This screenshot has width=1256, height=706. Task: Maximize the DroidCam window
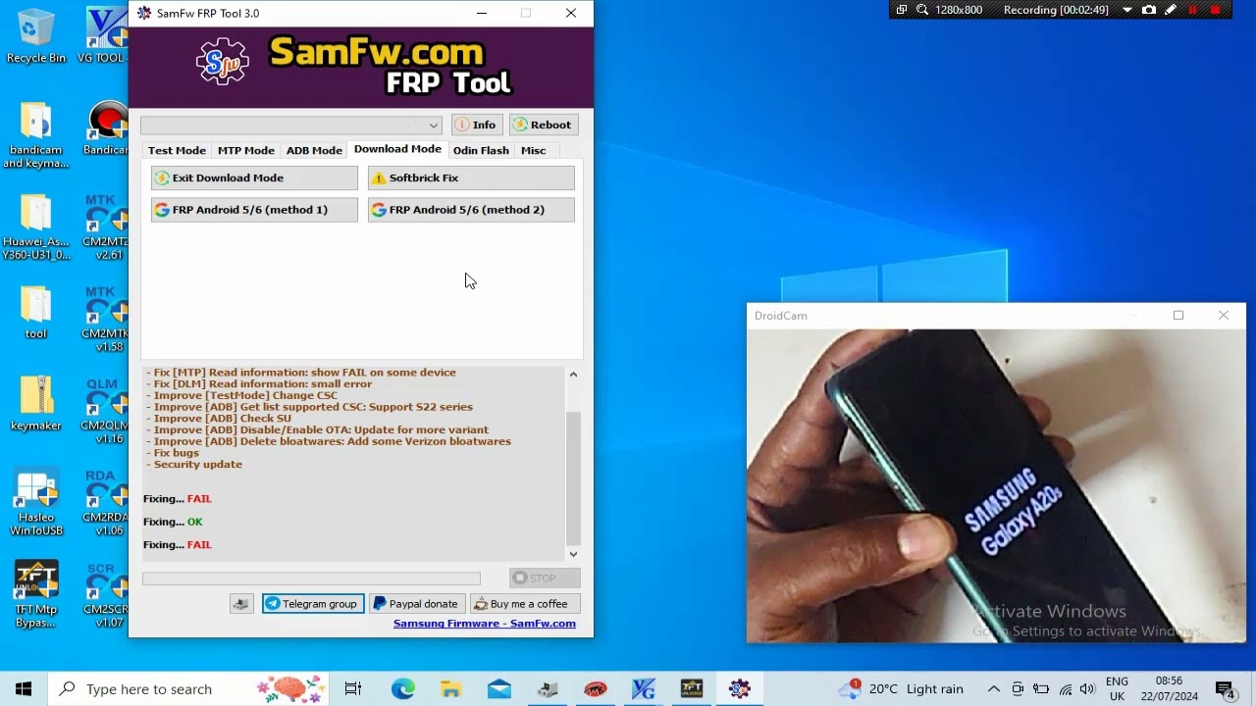pyautogui.click(x=1178, y=316)
